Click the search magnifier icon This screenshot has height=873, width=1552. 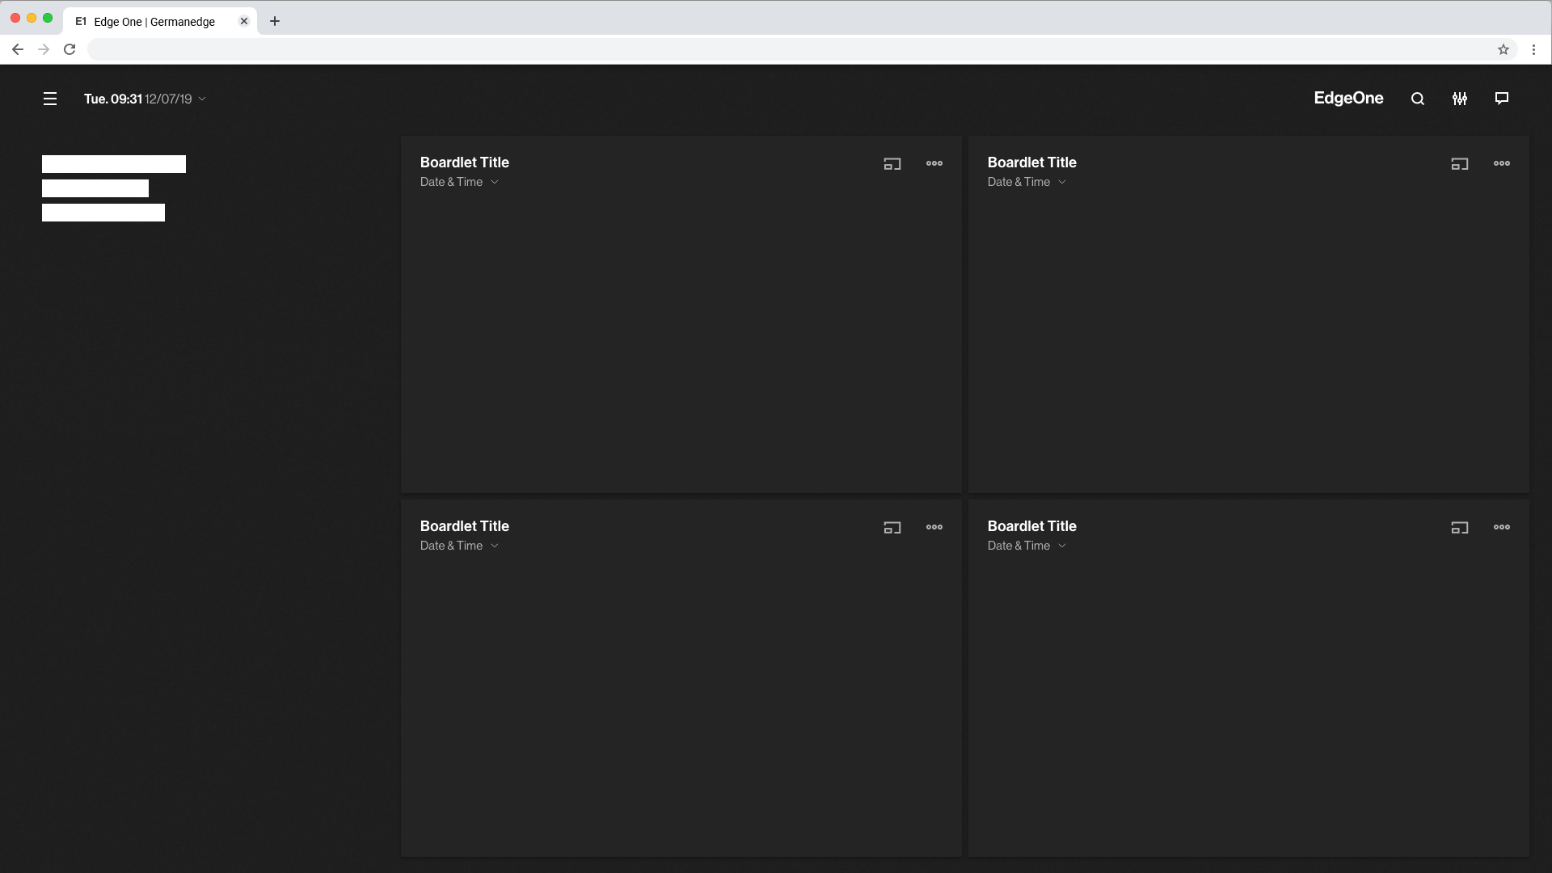click(1418, 99)
